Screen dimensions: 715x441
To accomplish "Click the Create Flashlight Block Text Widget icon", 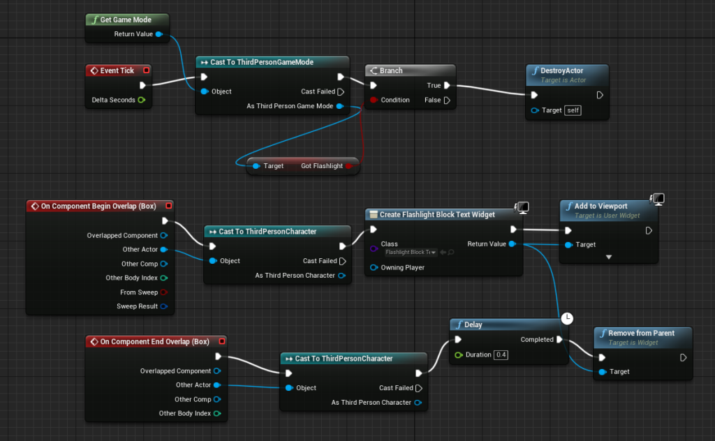I will (373, 215).
